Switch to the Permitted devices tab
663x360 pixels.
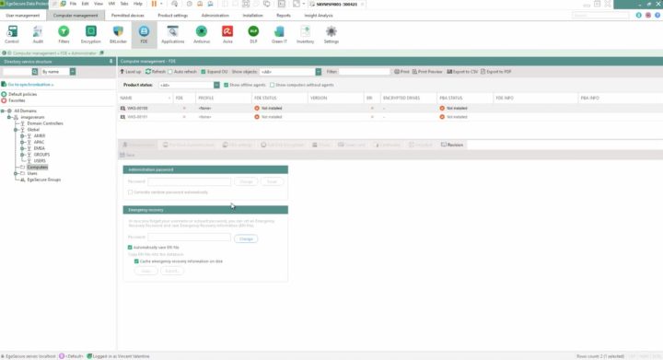pyautogui.click(x=128, y=16)
